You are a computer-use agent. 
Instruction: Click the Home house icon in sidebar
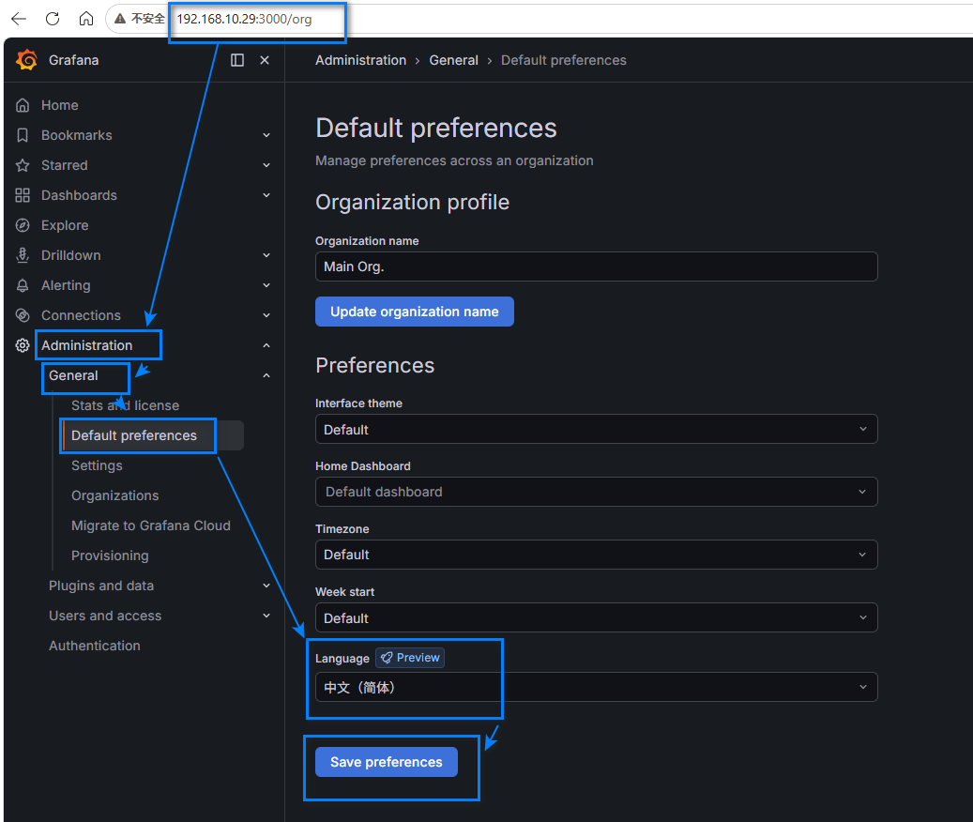click(23, 105)
